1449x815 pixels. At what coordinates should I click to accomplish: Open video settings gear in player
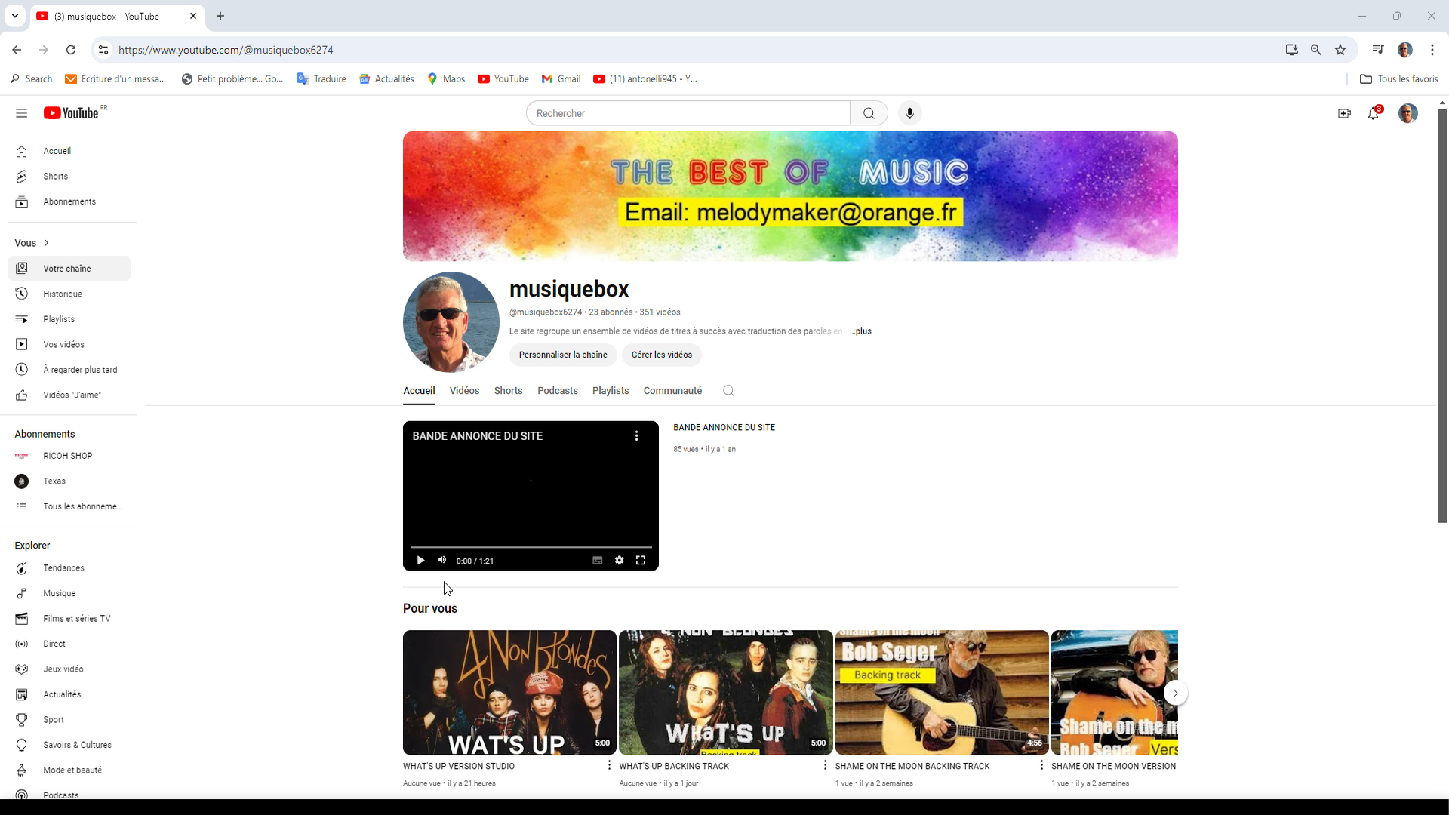[619, 561]
